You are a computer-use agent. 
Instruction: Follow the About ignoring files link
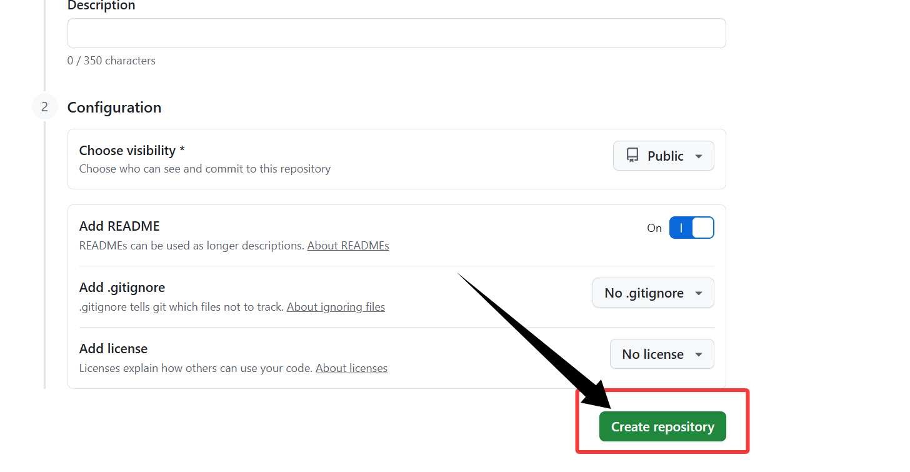(x=336, y=307)
